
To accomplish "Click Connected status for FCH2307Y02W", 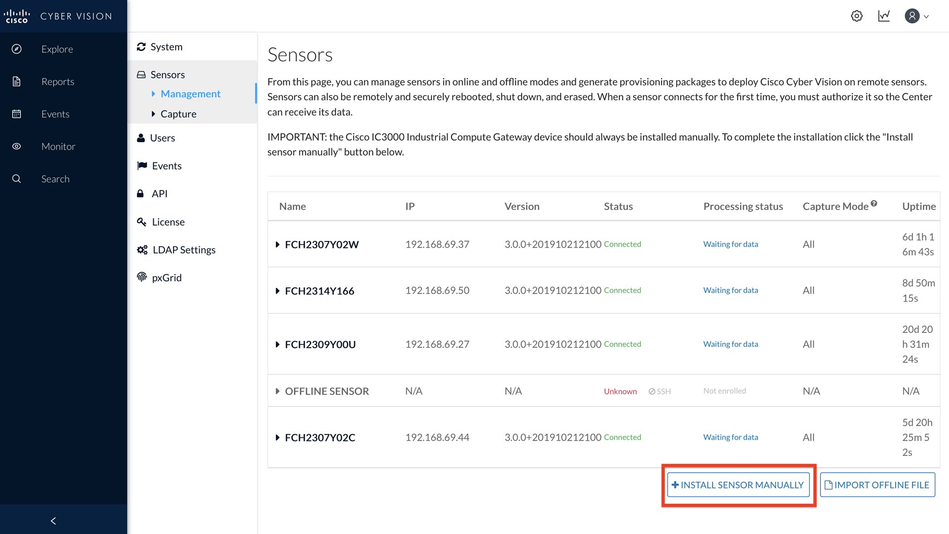I will point(622,244).
